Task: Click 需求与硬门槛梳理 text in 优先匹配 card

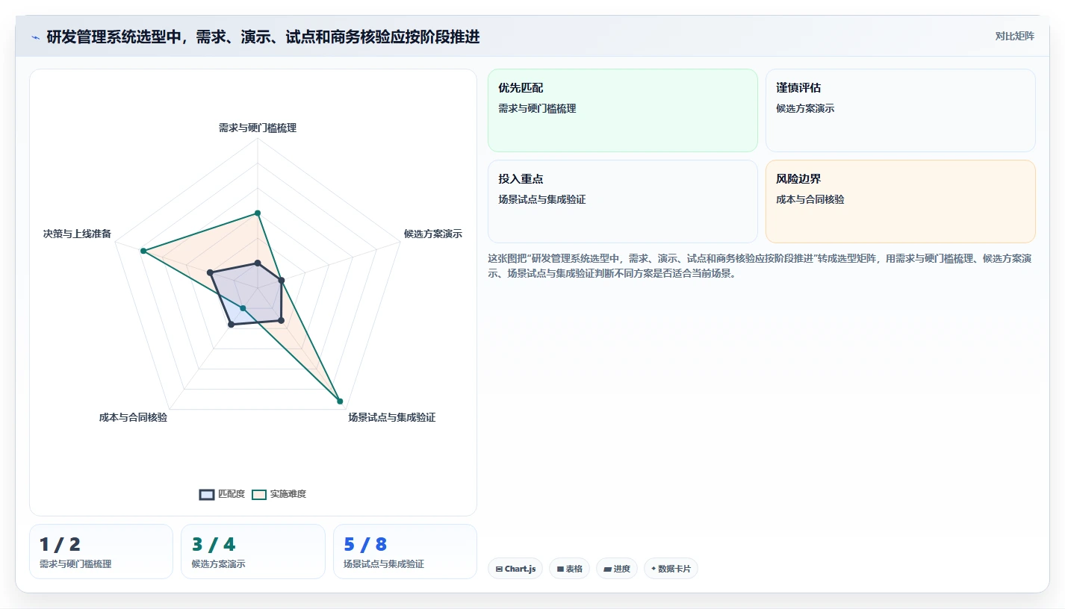Action: pos(537,108)
